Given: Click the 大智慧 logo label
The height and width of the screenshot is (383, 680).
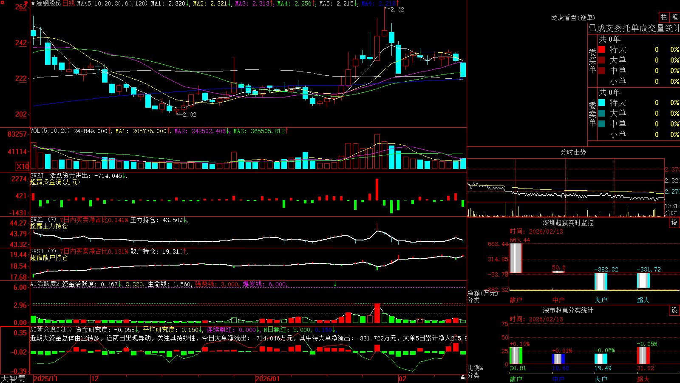Looking at the screenshot, I should (x=13, y=379).
